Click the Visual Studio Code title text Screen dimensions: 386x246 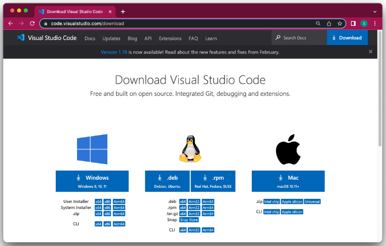pos(52,37)
